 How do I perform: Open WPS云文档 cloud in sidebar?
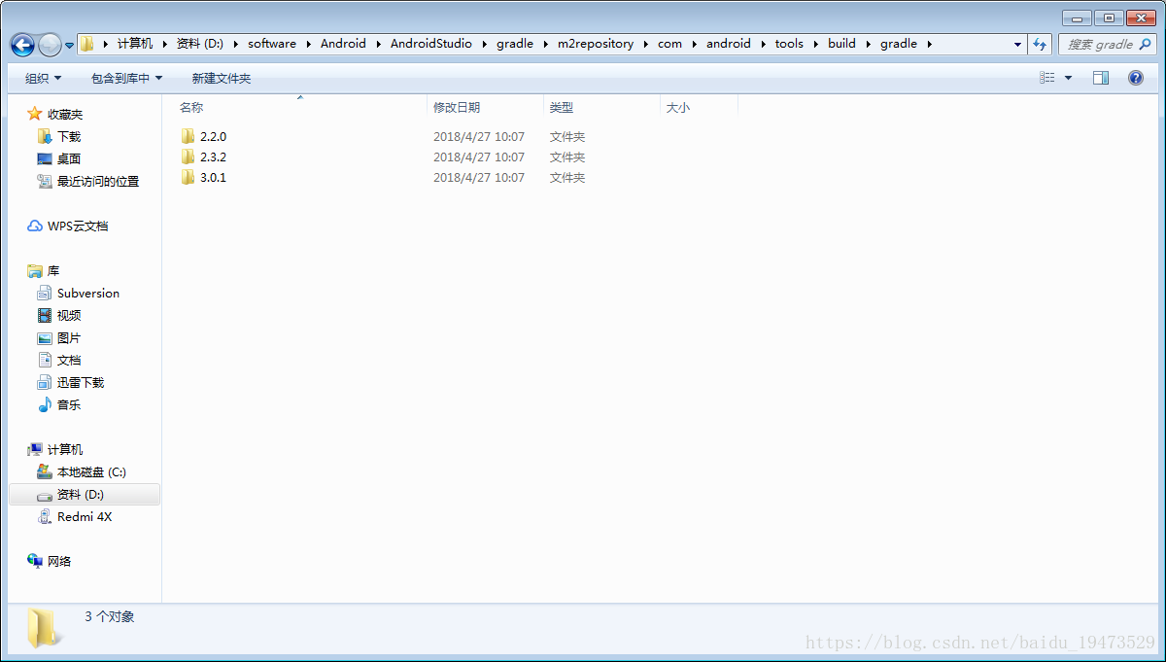[78, 226]
